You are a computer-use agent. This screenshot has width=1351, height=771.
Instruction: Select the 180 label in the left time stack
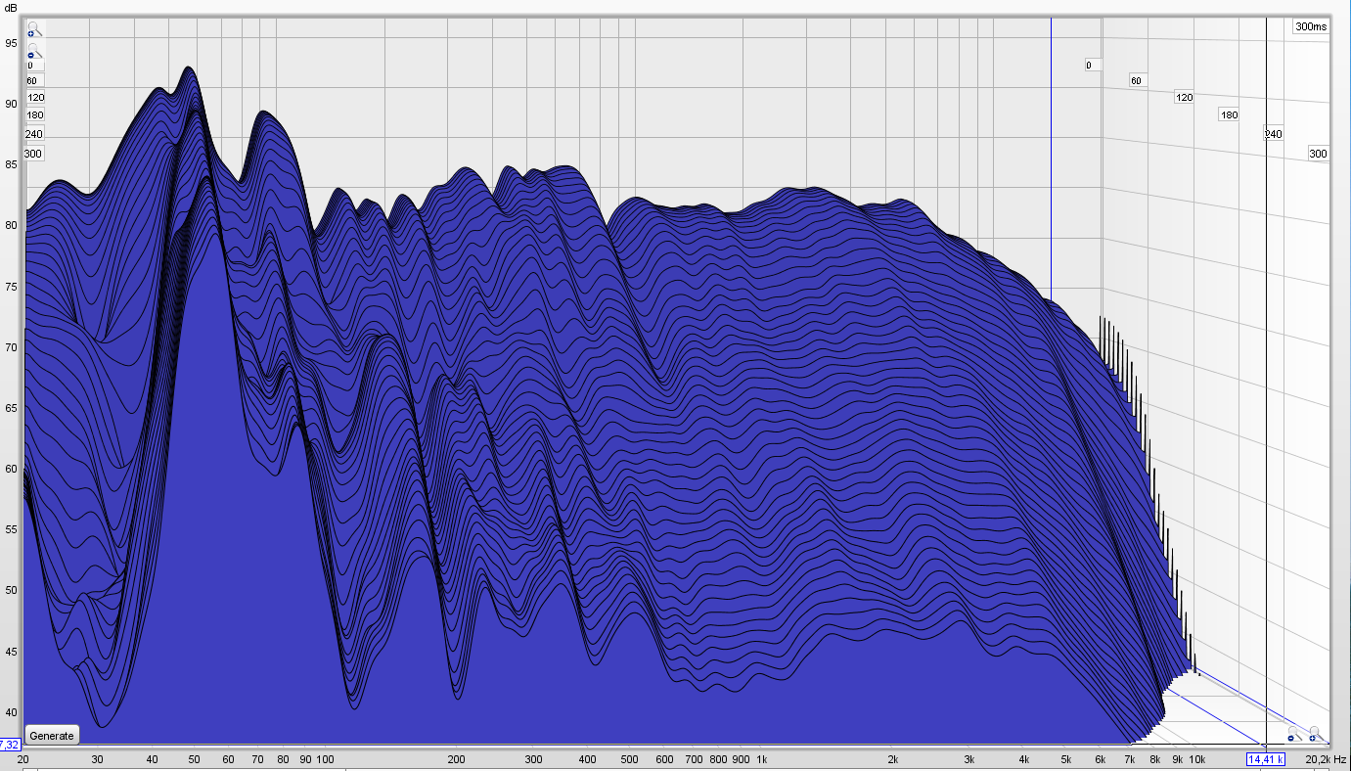pyautogui.click(x=35, y=115)
